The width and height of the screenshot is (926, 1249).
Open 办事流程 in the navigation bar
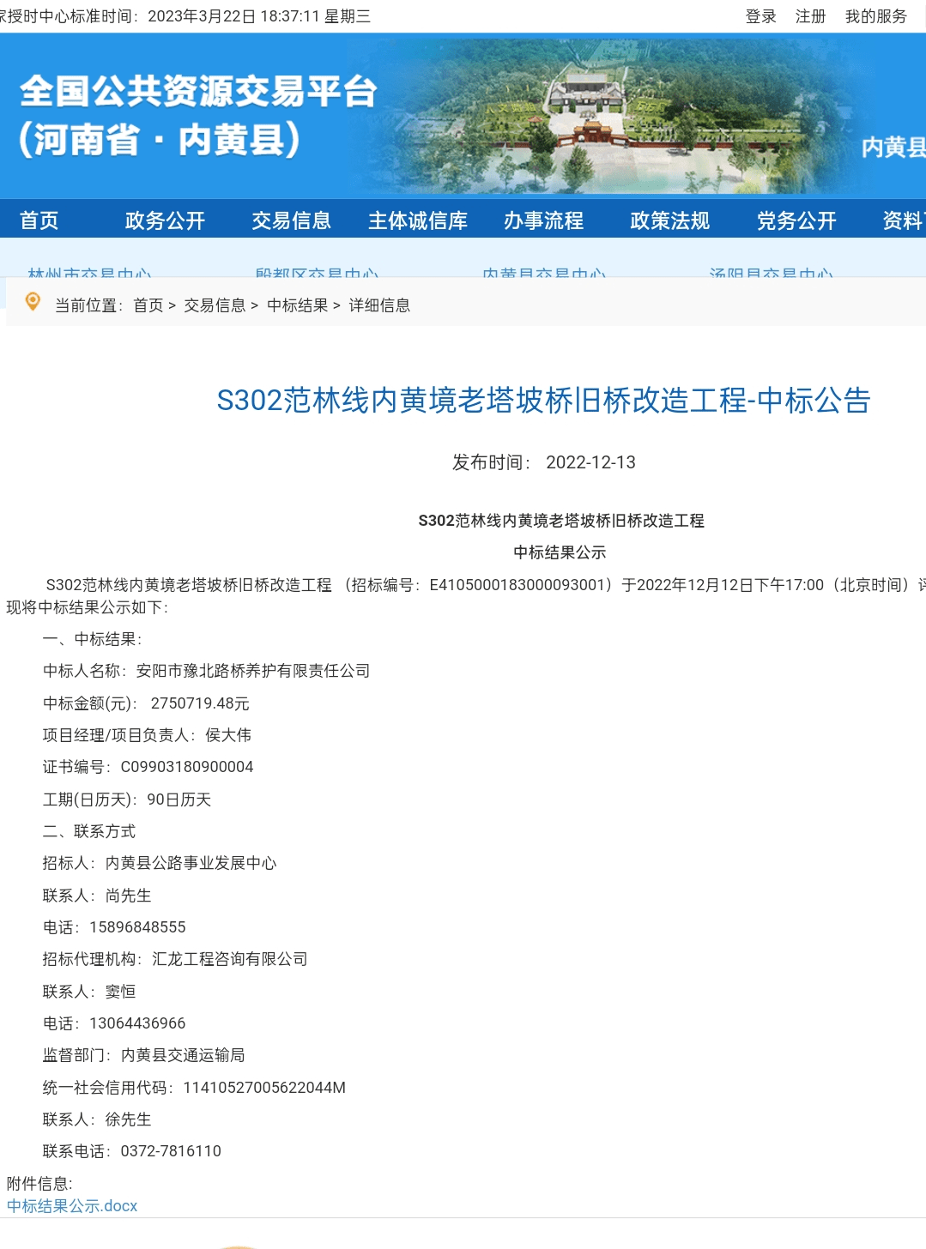coord(543,220)
